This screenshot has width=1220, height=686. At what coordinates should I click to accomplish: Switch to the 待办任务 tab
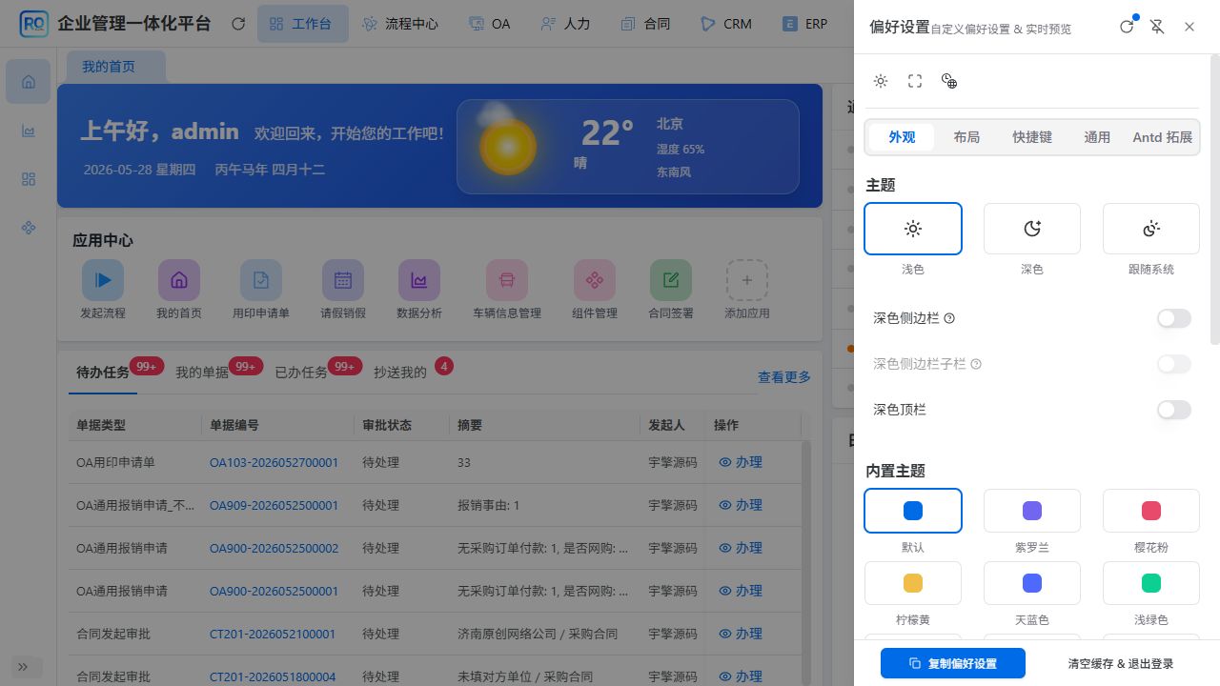tap(103, 373)
